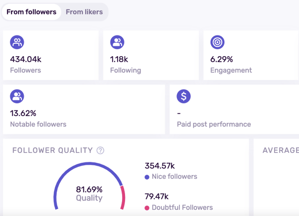This screenshot has width=299, height=216.
Task: Click the pink segment of quality gauge
Action: (x=123, y=196)
